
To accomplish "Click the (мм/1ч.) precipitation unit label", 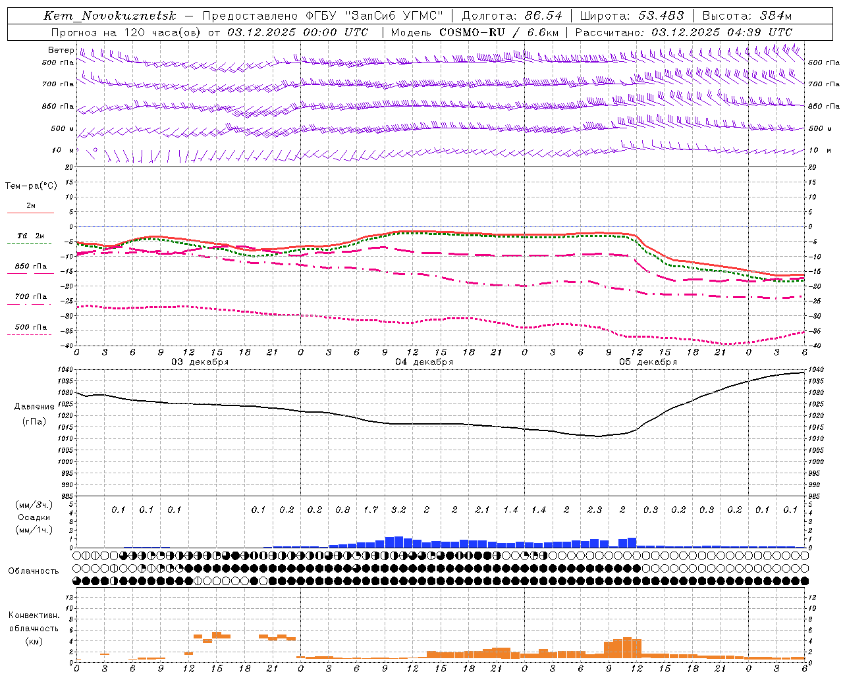I will click(34, 530).
